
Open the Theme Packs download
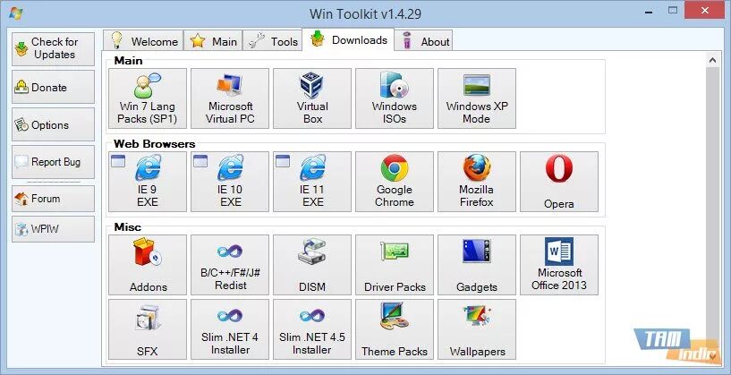pos(395,329)
